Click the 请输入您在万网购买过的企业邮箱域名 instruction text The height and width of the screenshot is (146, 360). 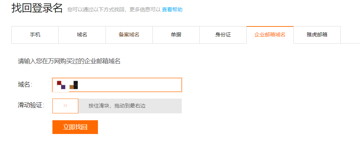pos(69,61)
